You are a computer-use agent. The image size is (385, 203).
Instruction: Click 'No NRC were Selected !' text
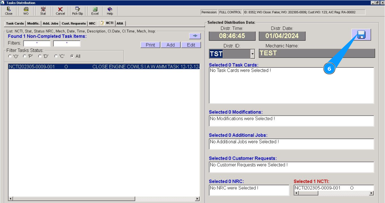click(234, 188)
